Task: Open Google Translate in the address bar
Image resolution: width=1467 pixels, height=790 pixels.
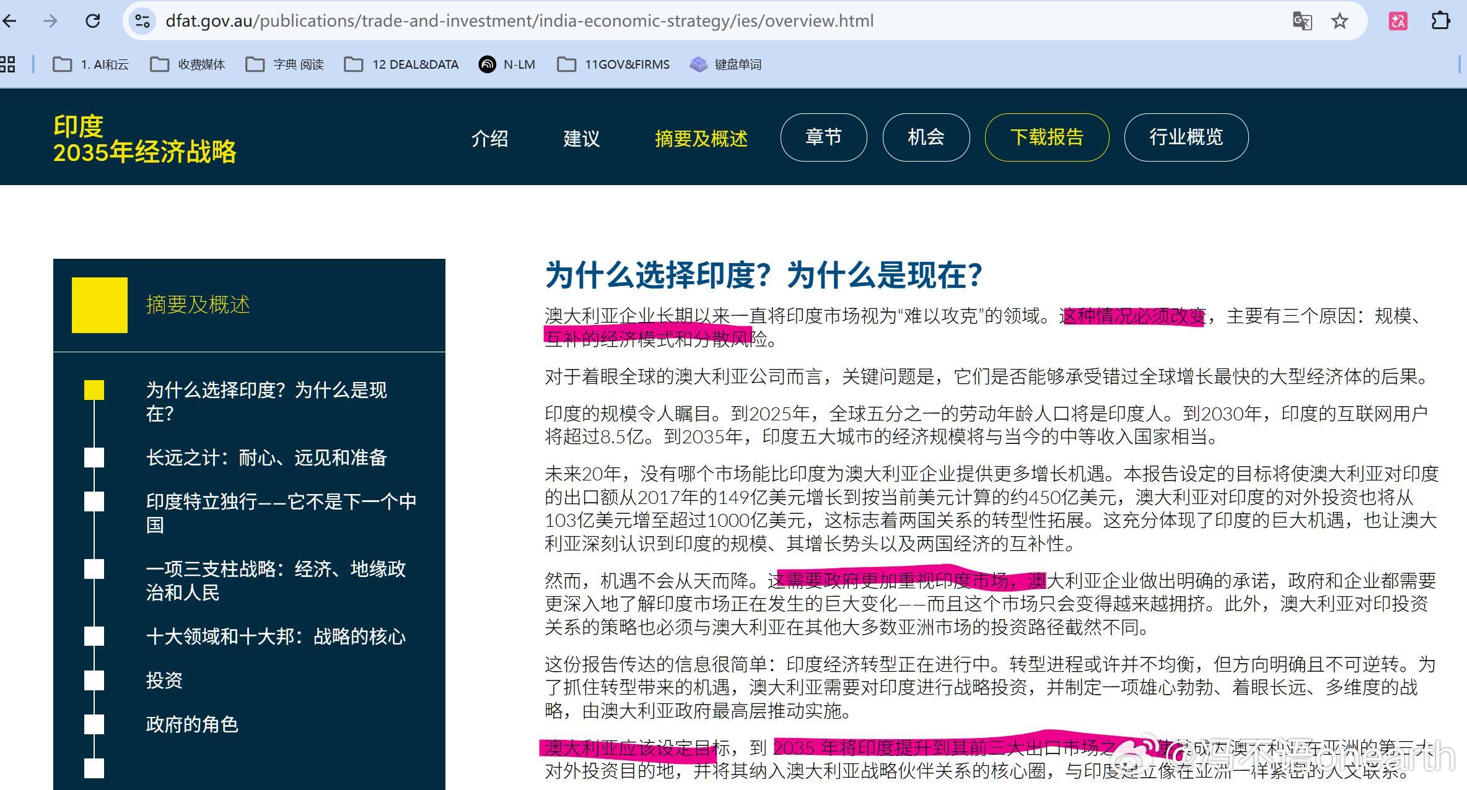Action: [x=1303, y=20]
